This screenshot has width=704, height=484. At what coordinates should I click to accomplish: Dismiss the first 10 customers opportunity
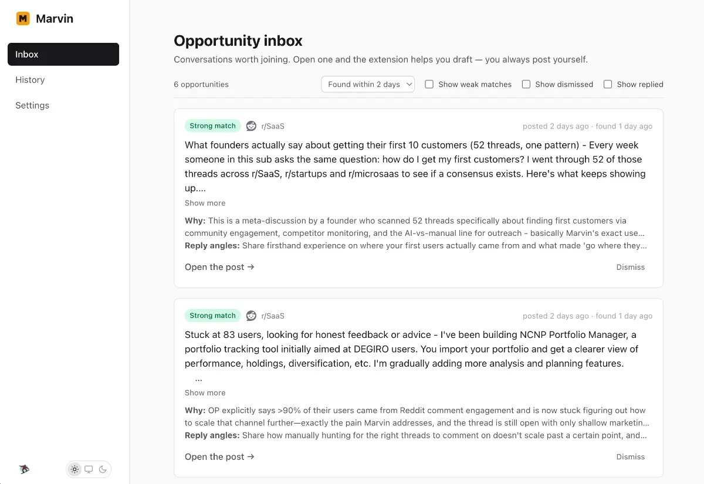click(x=630, y=267)
